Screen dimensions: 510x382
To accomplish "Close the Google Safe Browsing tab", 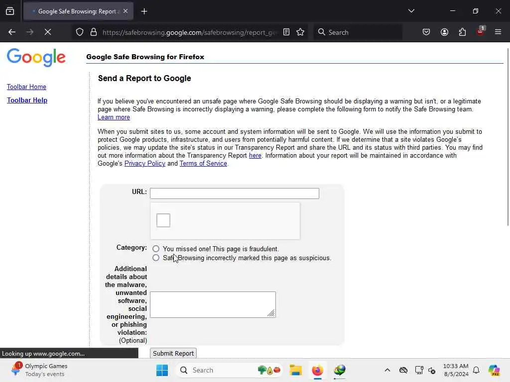I will [126, 11].
